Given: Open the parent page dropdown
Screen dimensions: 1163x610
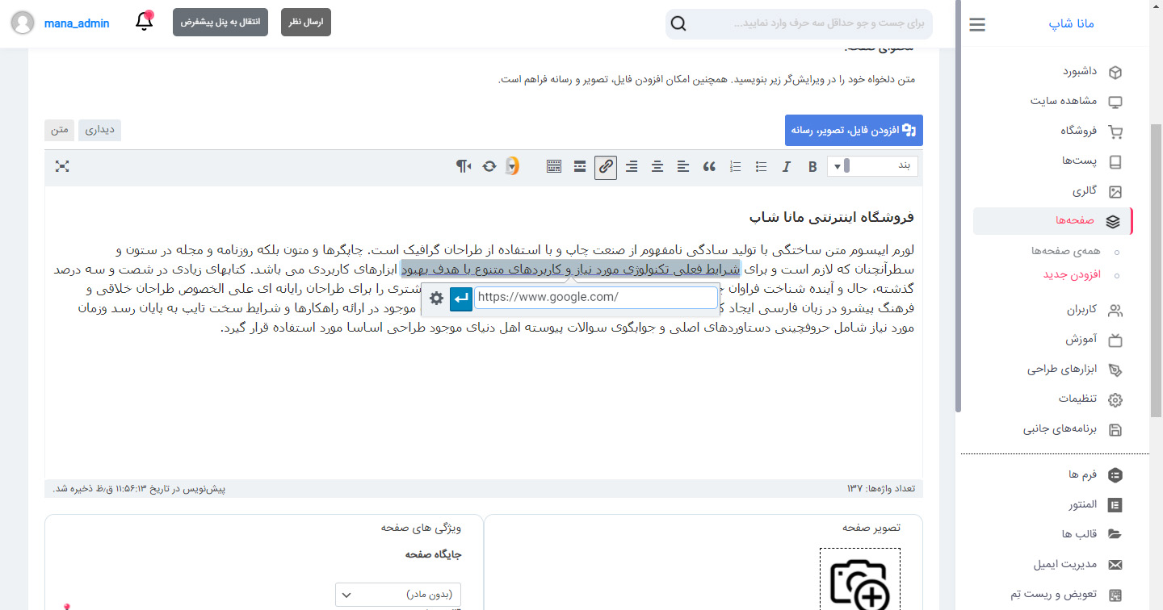Looking at the screenshot, I should pos(398,595).
